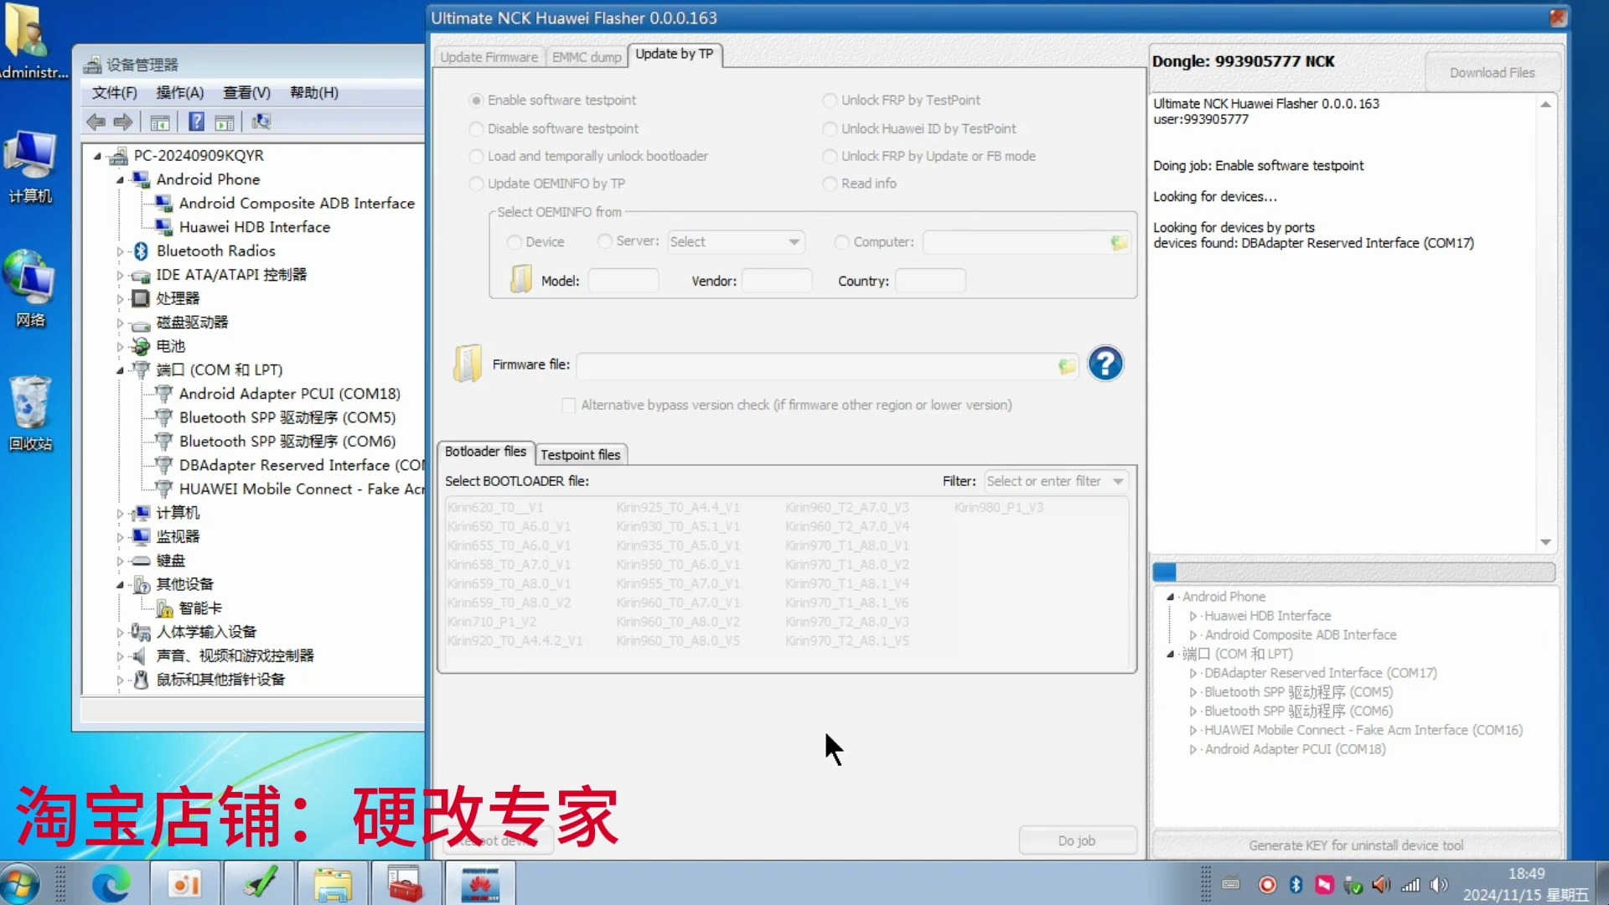Screen dimensions: 1609x905
Task: Click the network signal tray icon
Action: [x=1410, y=885]
